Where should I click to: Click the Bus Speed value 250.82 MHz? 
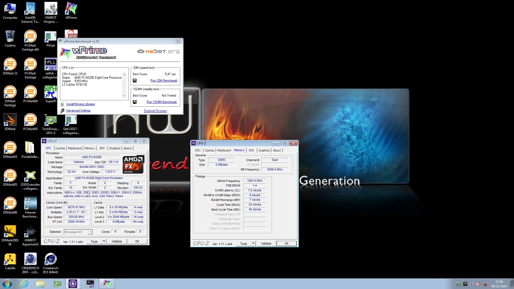76,217
